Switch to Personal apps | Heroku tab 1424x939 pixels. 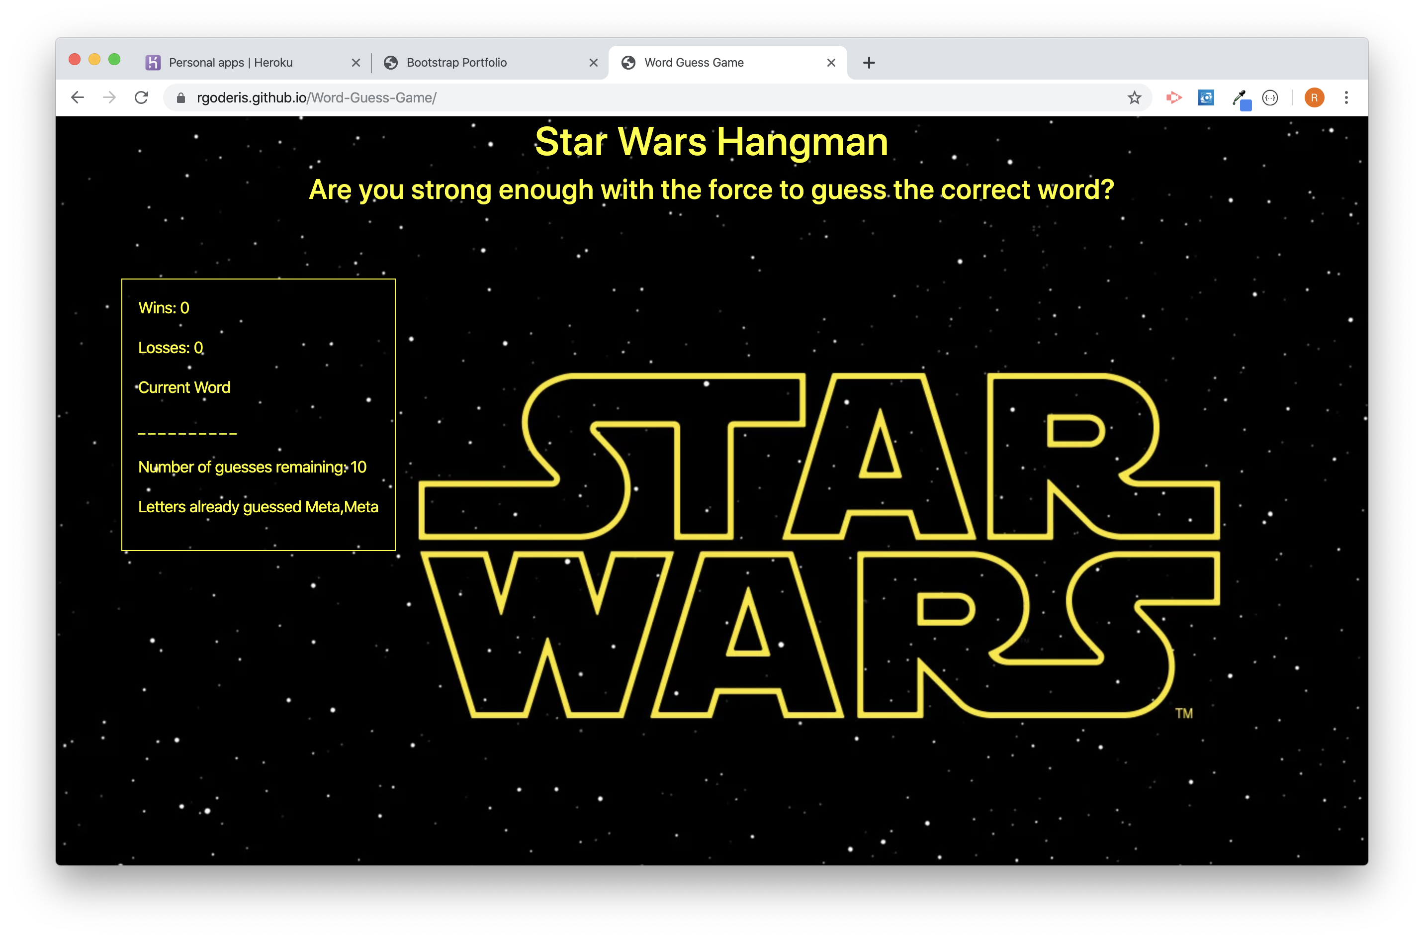pyautogui.click(x=254, y=62)
